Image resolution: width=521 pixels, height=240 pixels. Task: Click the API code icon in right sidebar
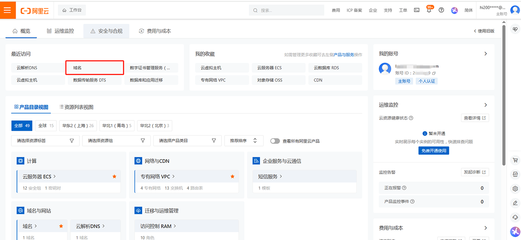(515, 174)
